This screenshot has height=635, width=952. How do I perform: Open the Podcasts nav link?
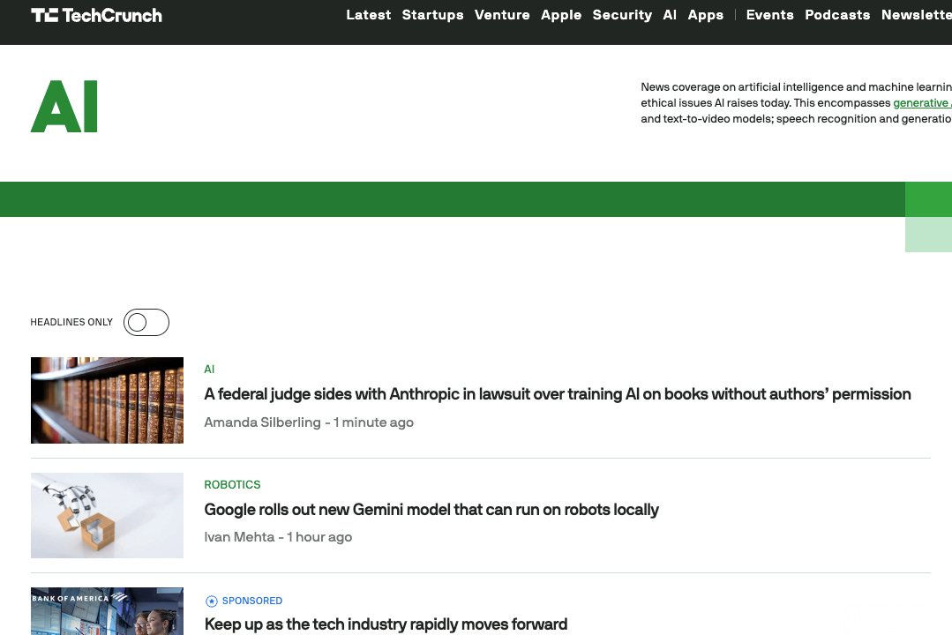[x=837, y=15]
